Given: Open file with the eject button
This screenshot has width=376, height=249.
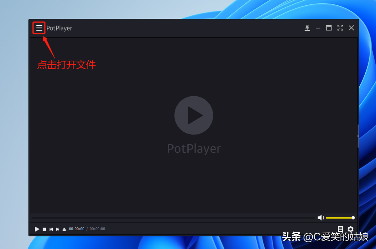Looking at the screenshot, I should coord(64,229).
